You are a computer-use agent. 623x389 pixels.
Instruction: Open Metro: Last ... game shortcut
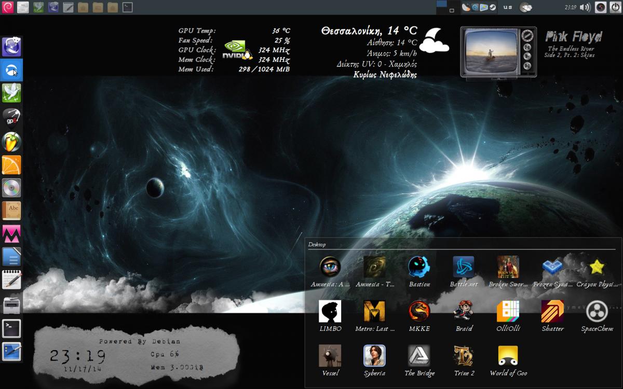pyautogui.click(x=375, y=316)
